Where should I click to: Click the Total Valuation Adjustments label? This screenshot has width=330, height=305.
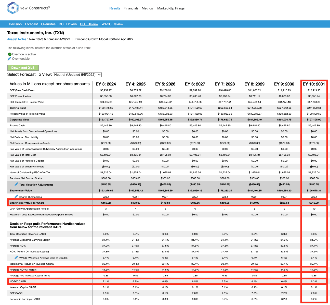[x=36, y=185]
